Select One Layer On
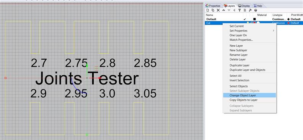Screen dimensions: 303x140 [238, 35]
